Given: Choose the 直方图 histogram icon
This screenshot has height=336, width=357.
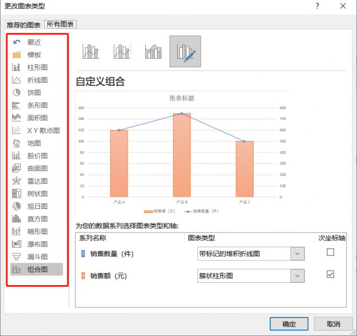Looking at the screenshot, I should click(x=16, y=218).
